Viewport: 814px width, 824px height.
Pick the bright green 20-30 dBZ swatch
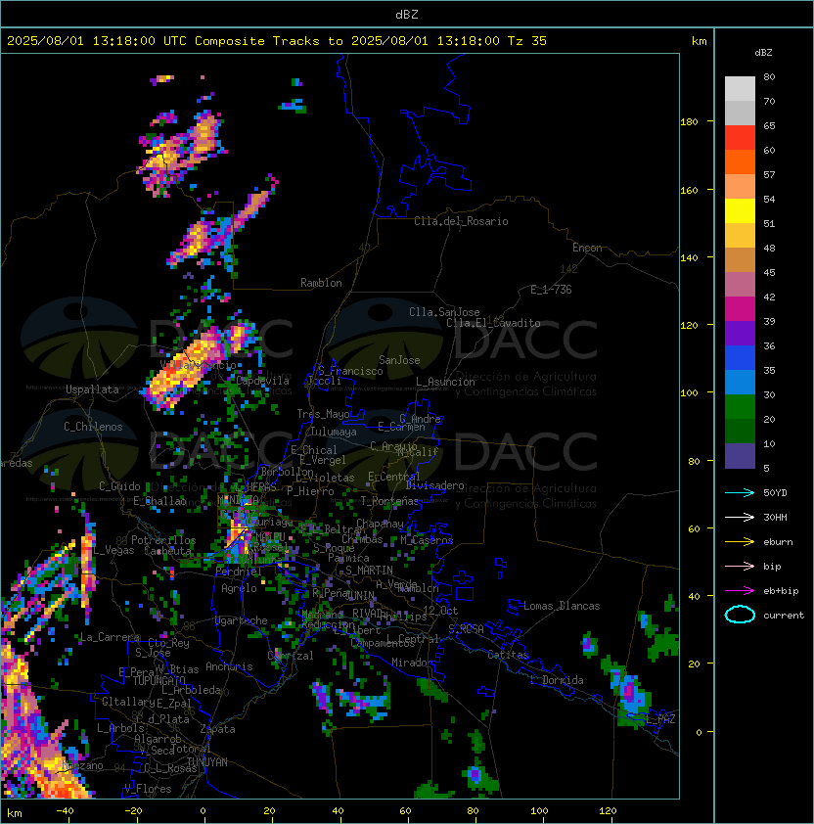click(740, 407)
